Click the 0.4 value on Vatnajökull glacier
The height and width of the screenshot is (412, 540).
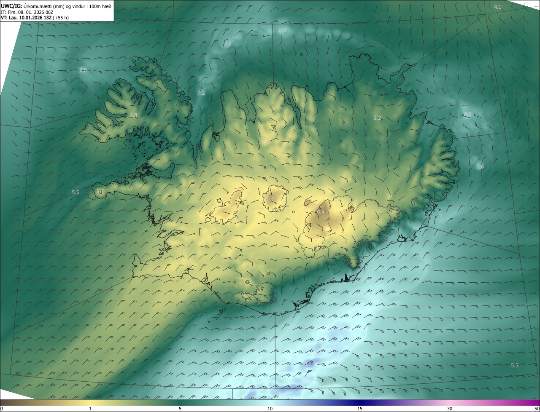321,212
